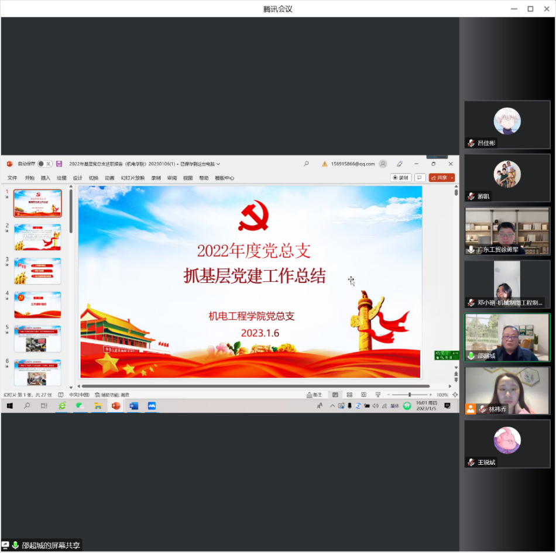Expand the Share button dropdown arrow
The image size is (556, 553).
tap(451, 178)
